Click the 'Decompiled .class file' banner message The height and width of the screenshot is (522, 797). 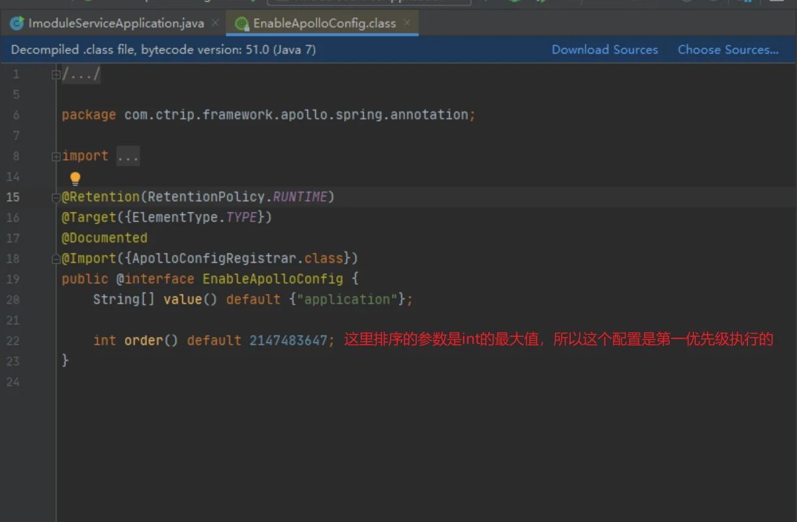164,50
